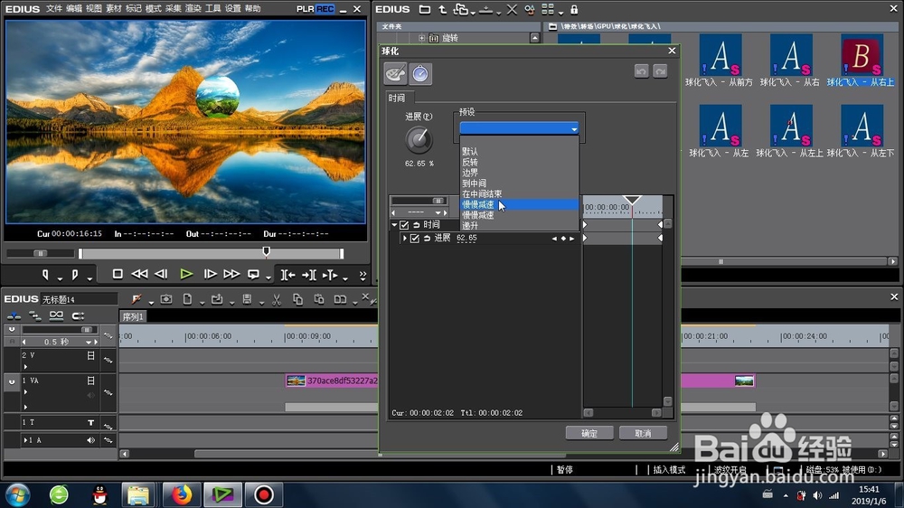Step back one frame in player
The width and height of the screenshot is (904, 508).
[162, 274]
